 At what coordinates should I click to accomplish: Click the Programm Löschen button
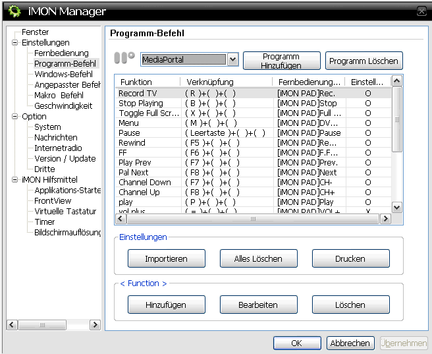click(364, 61)
